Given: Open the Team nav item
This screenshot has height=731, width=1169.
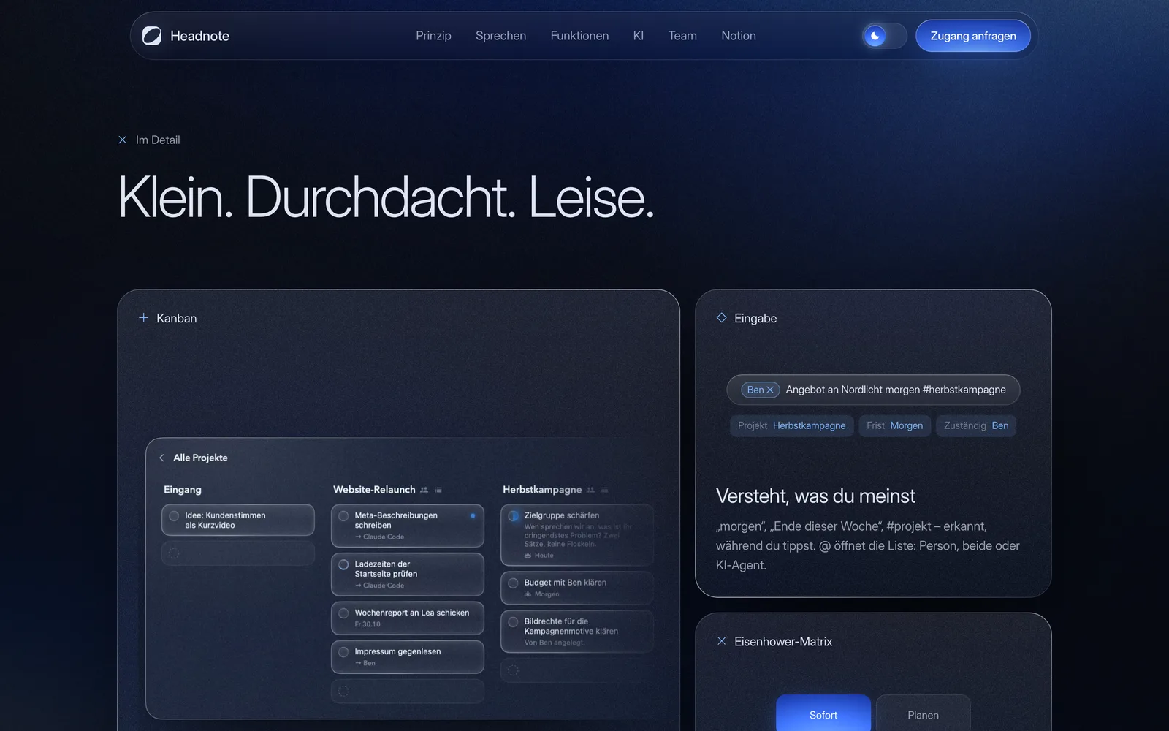Looking at the screenshot, I should point(682,36).
